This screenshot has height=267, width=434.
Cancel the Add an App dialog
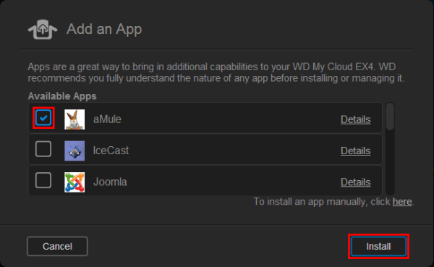point(57,246)
